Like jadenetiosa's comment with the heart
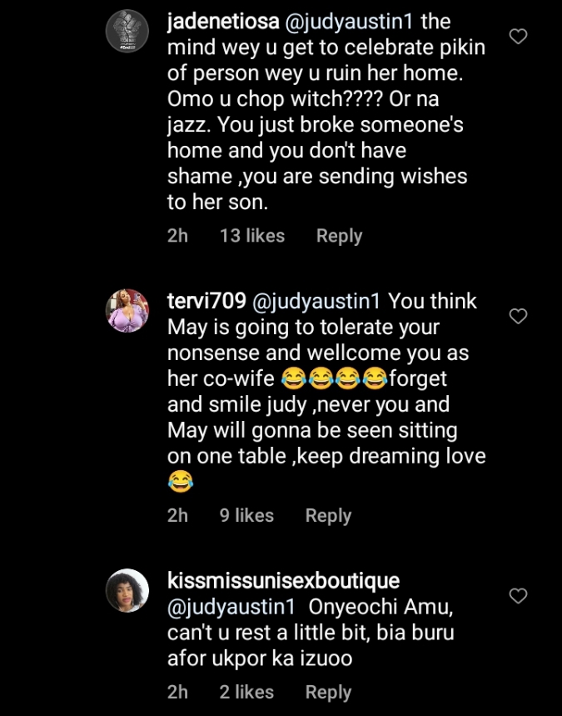This screenshot has width=562, height=716. click(x=518, y=36)
